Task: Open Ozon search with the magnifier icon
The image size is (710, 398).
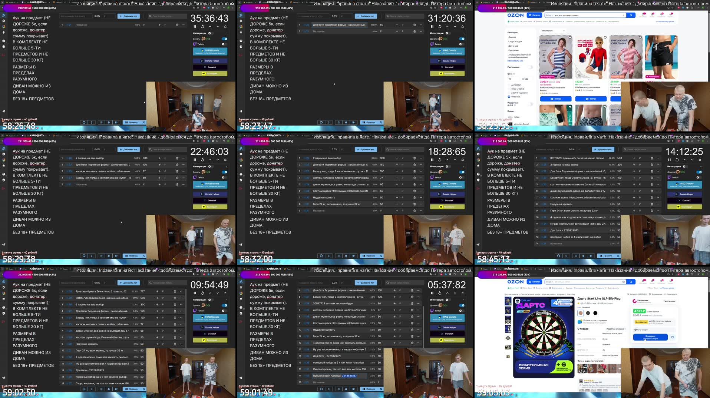Action: tap(631, 15)
